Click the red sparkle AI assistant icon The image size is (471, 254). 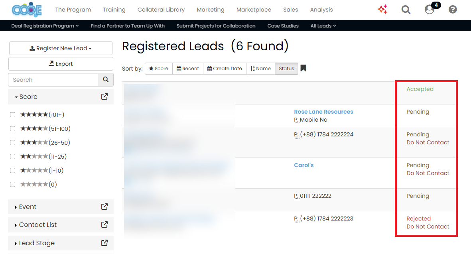tap(382, 9)
